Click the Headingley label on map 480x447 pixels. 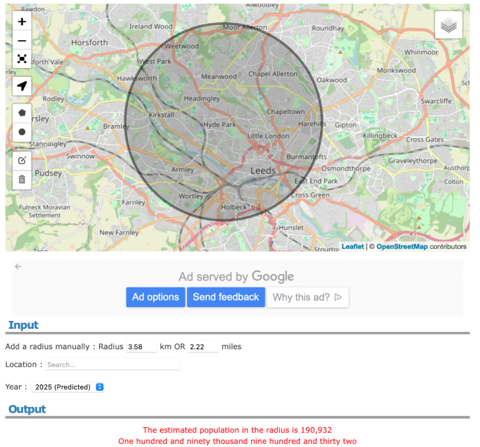(202, 99)
